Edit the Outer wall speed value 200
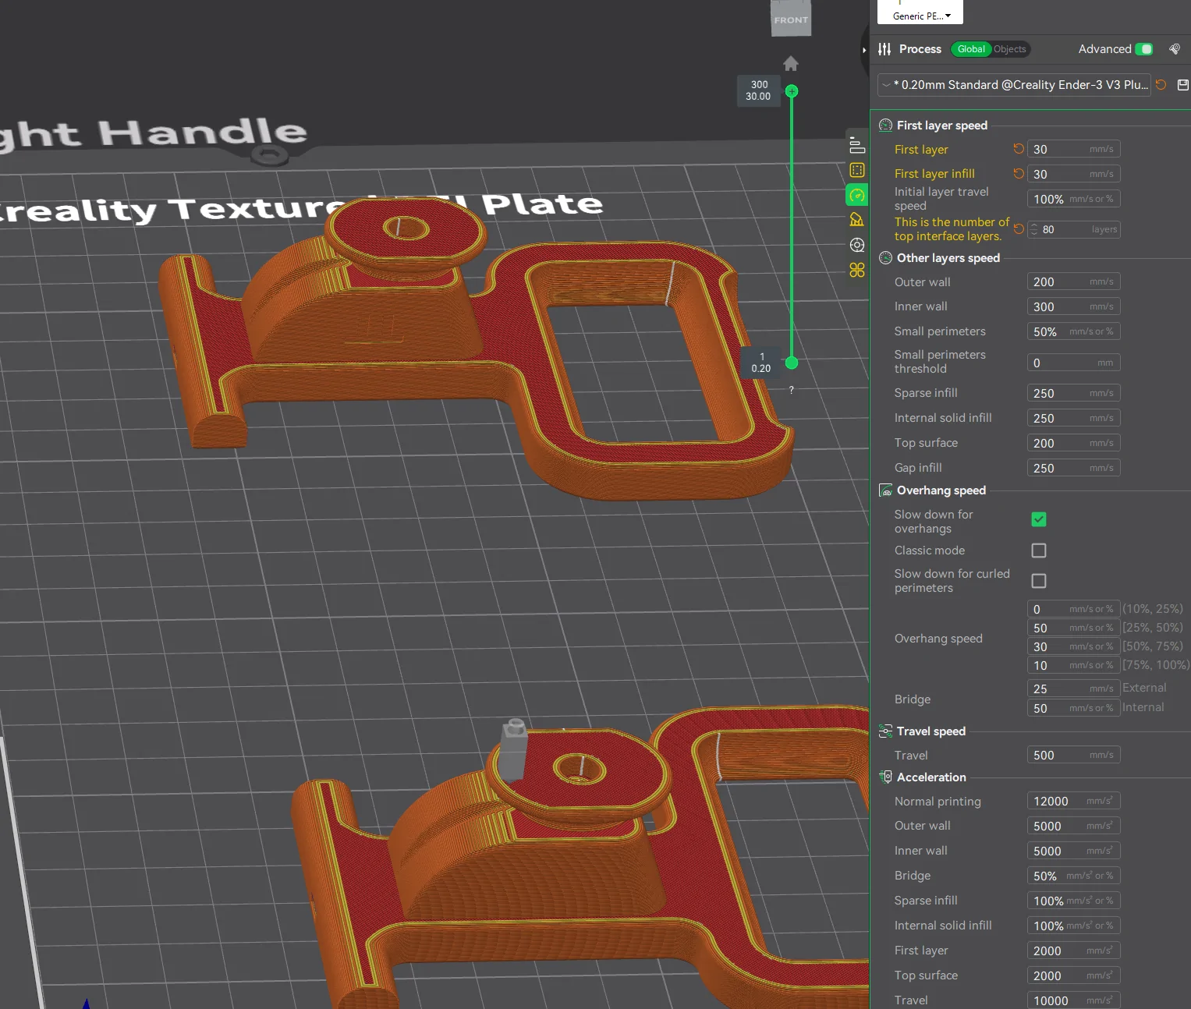This screenshot has width=1191, height=1009. (x=1073, y=281)
